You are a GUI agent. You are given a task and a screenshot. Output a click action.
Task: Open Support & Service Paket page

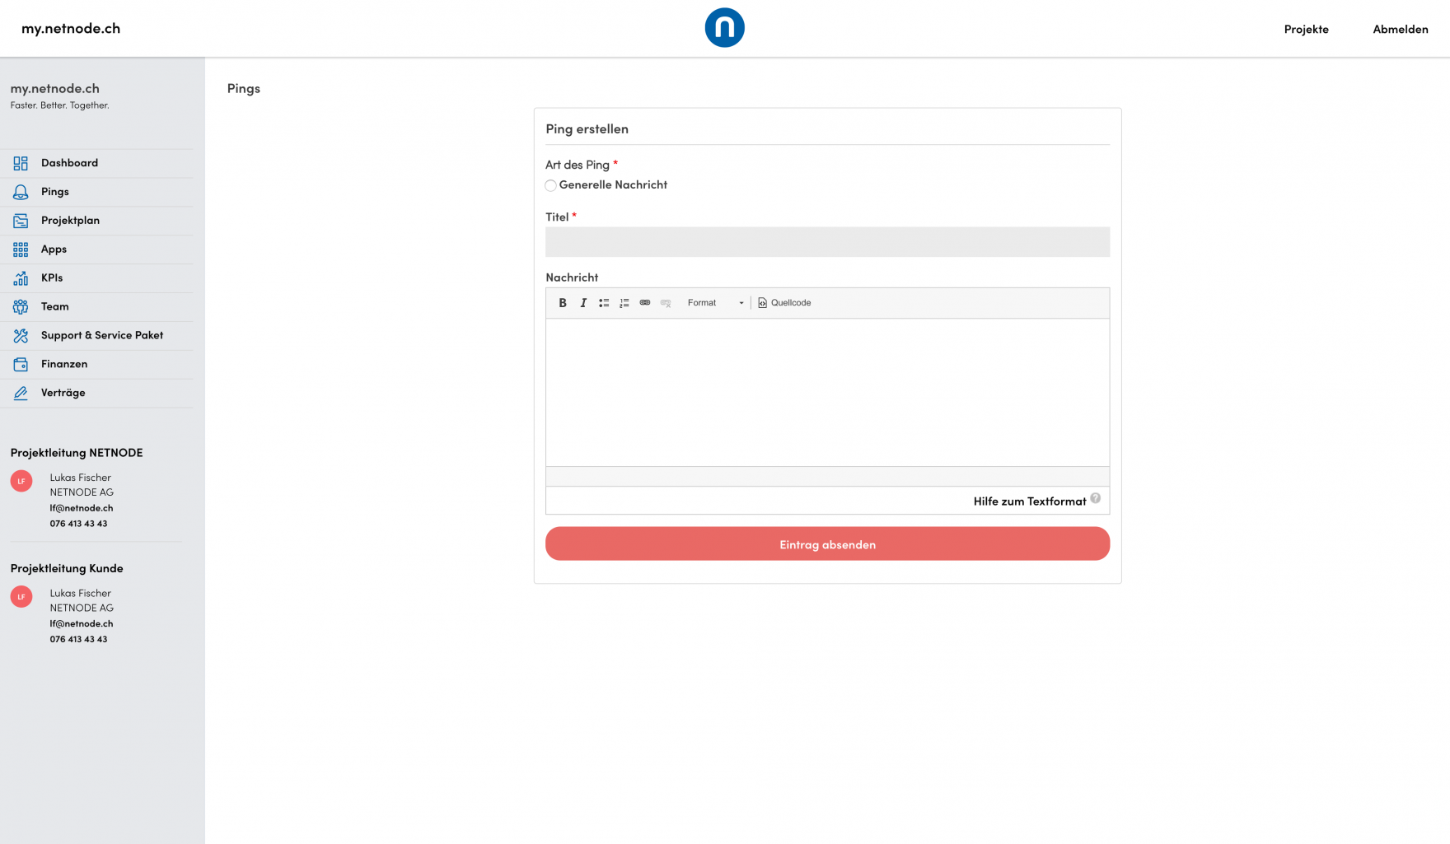(x=102, y=335)
